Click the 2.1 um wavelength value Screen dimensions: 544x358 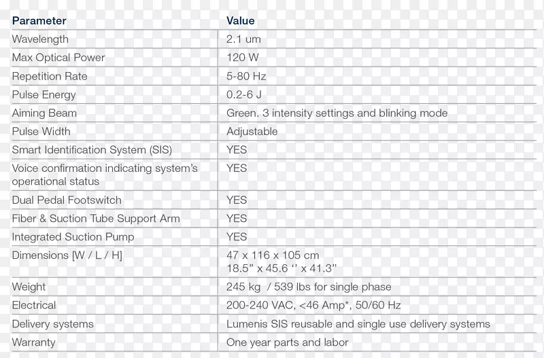click(243, 39)
